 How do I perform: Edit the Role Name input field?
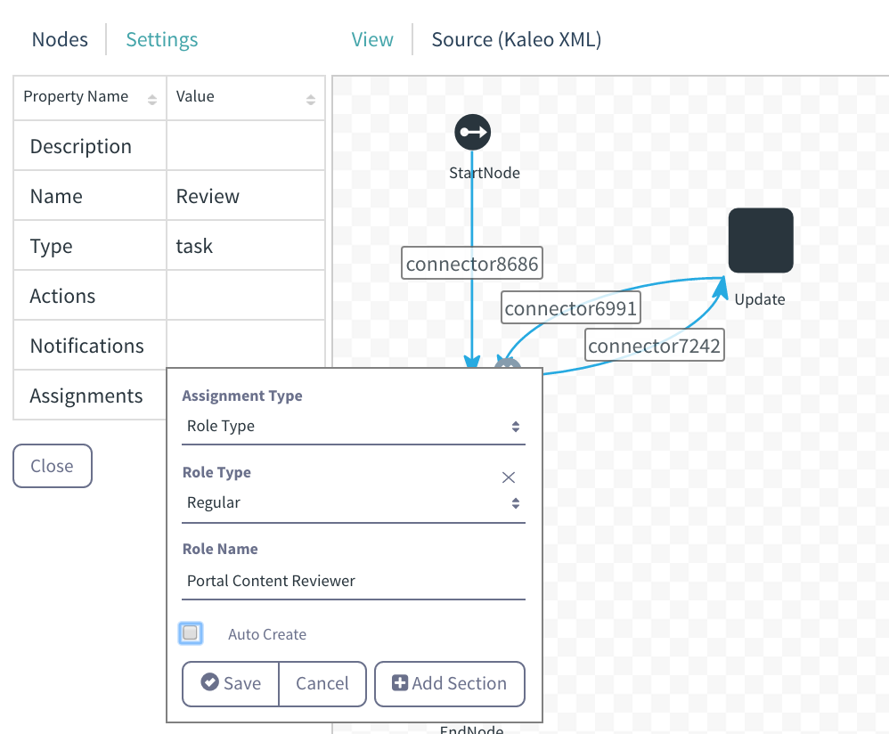click(354, 581)
